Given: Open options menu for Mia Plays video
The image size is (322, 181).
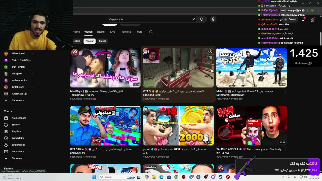Looking at the screenshot, I should (x=139, y=92).
